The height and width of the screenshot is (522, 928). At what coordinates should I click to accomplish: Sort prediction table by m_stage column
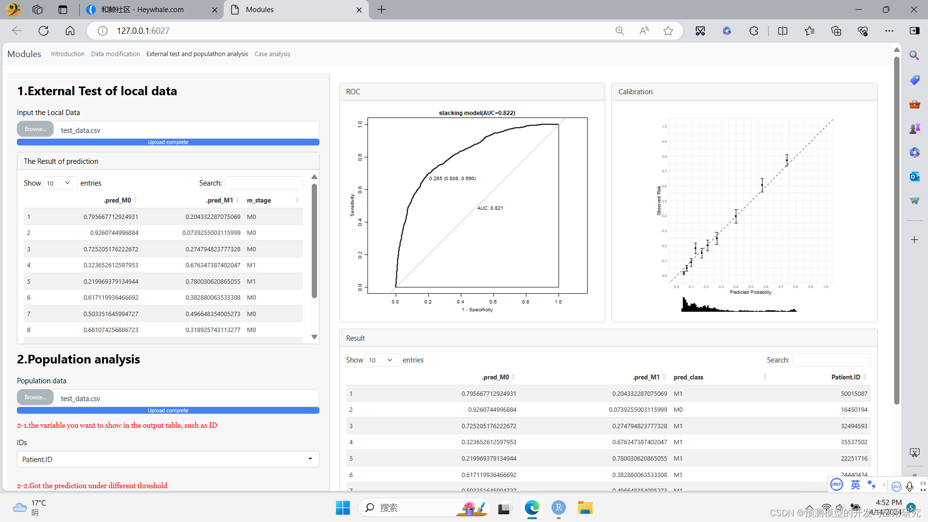(273, 200)
